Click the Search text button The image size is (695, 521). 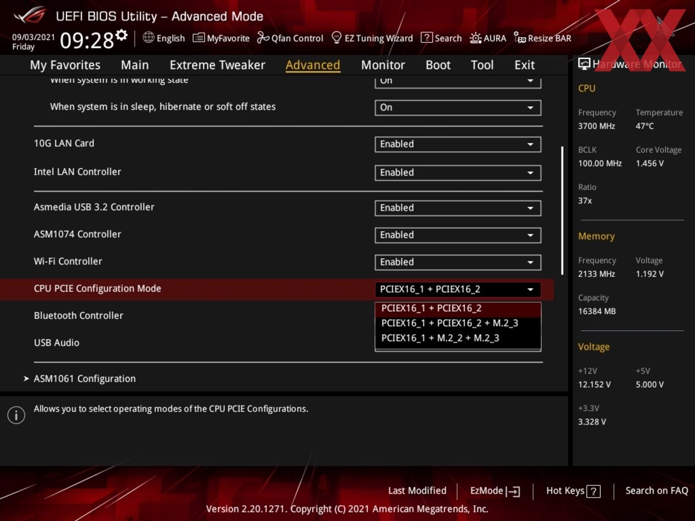448,38
